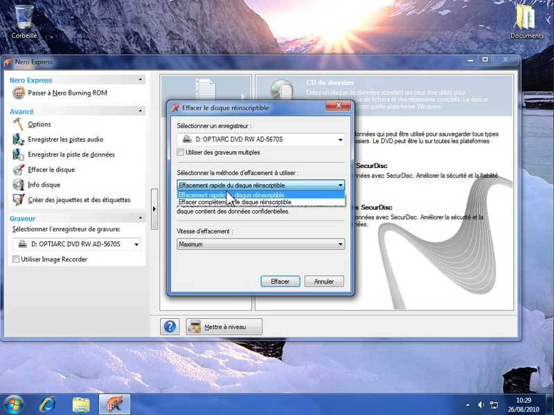Show hidden tray icons arrow
This screenshot has width=554, height=415.
(468, 405)
